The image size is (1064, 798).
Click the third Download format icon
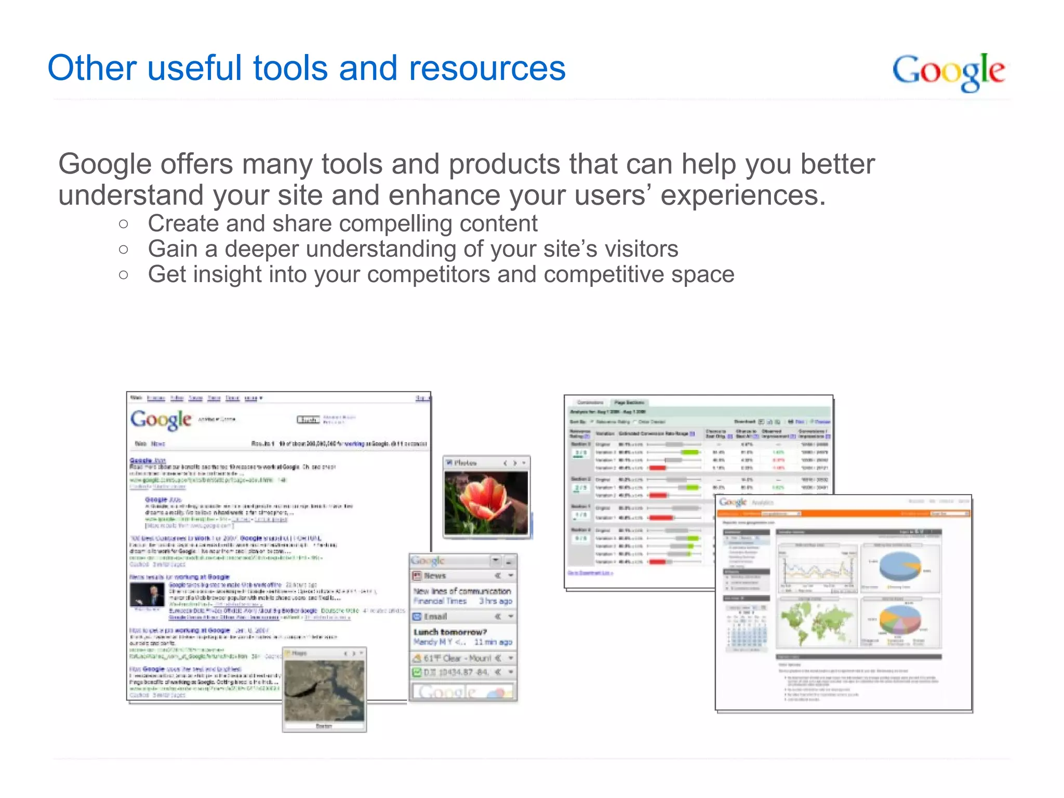(777, 422)
